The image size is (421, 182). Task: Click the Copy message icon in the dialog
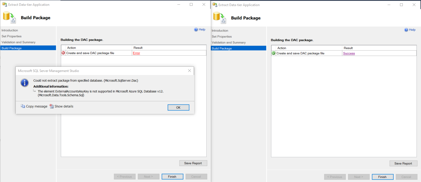click(x=23, y=106)
